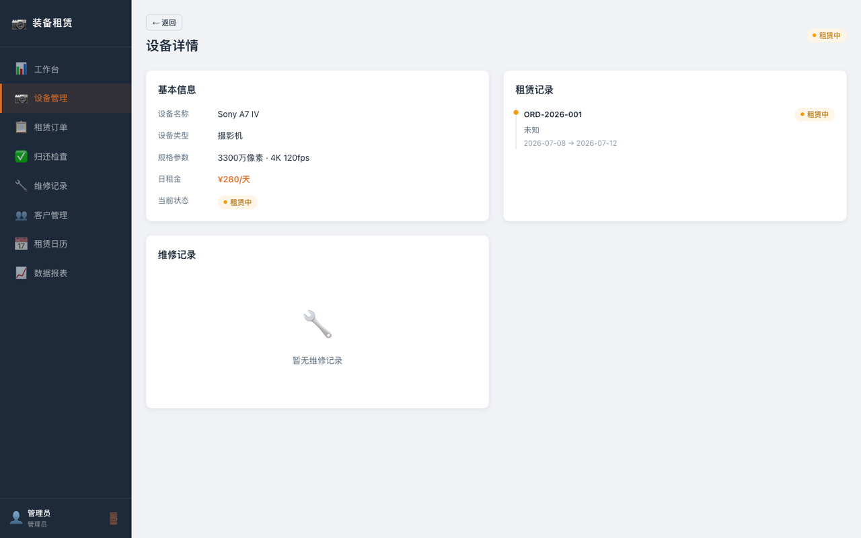Click the 装备租赁 app title
The image size is (861, 538).
(52, 23)
